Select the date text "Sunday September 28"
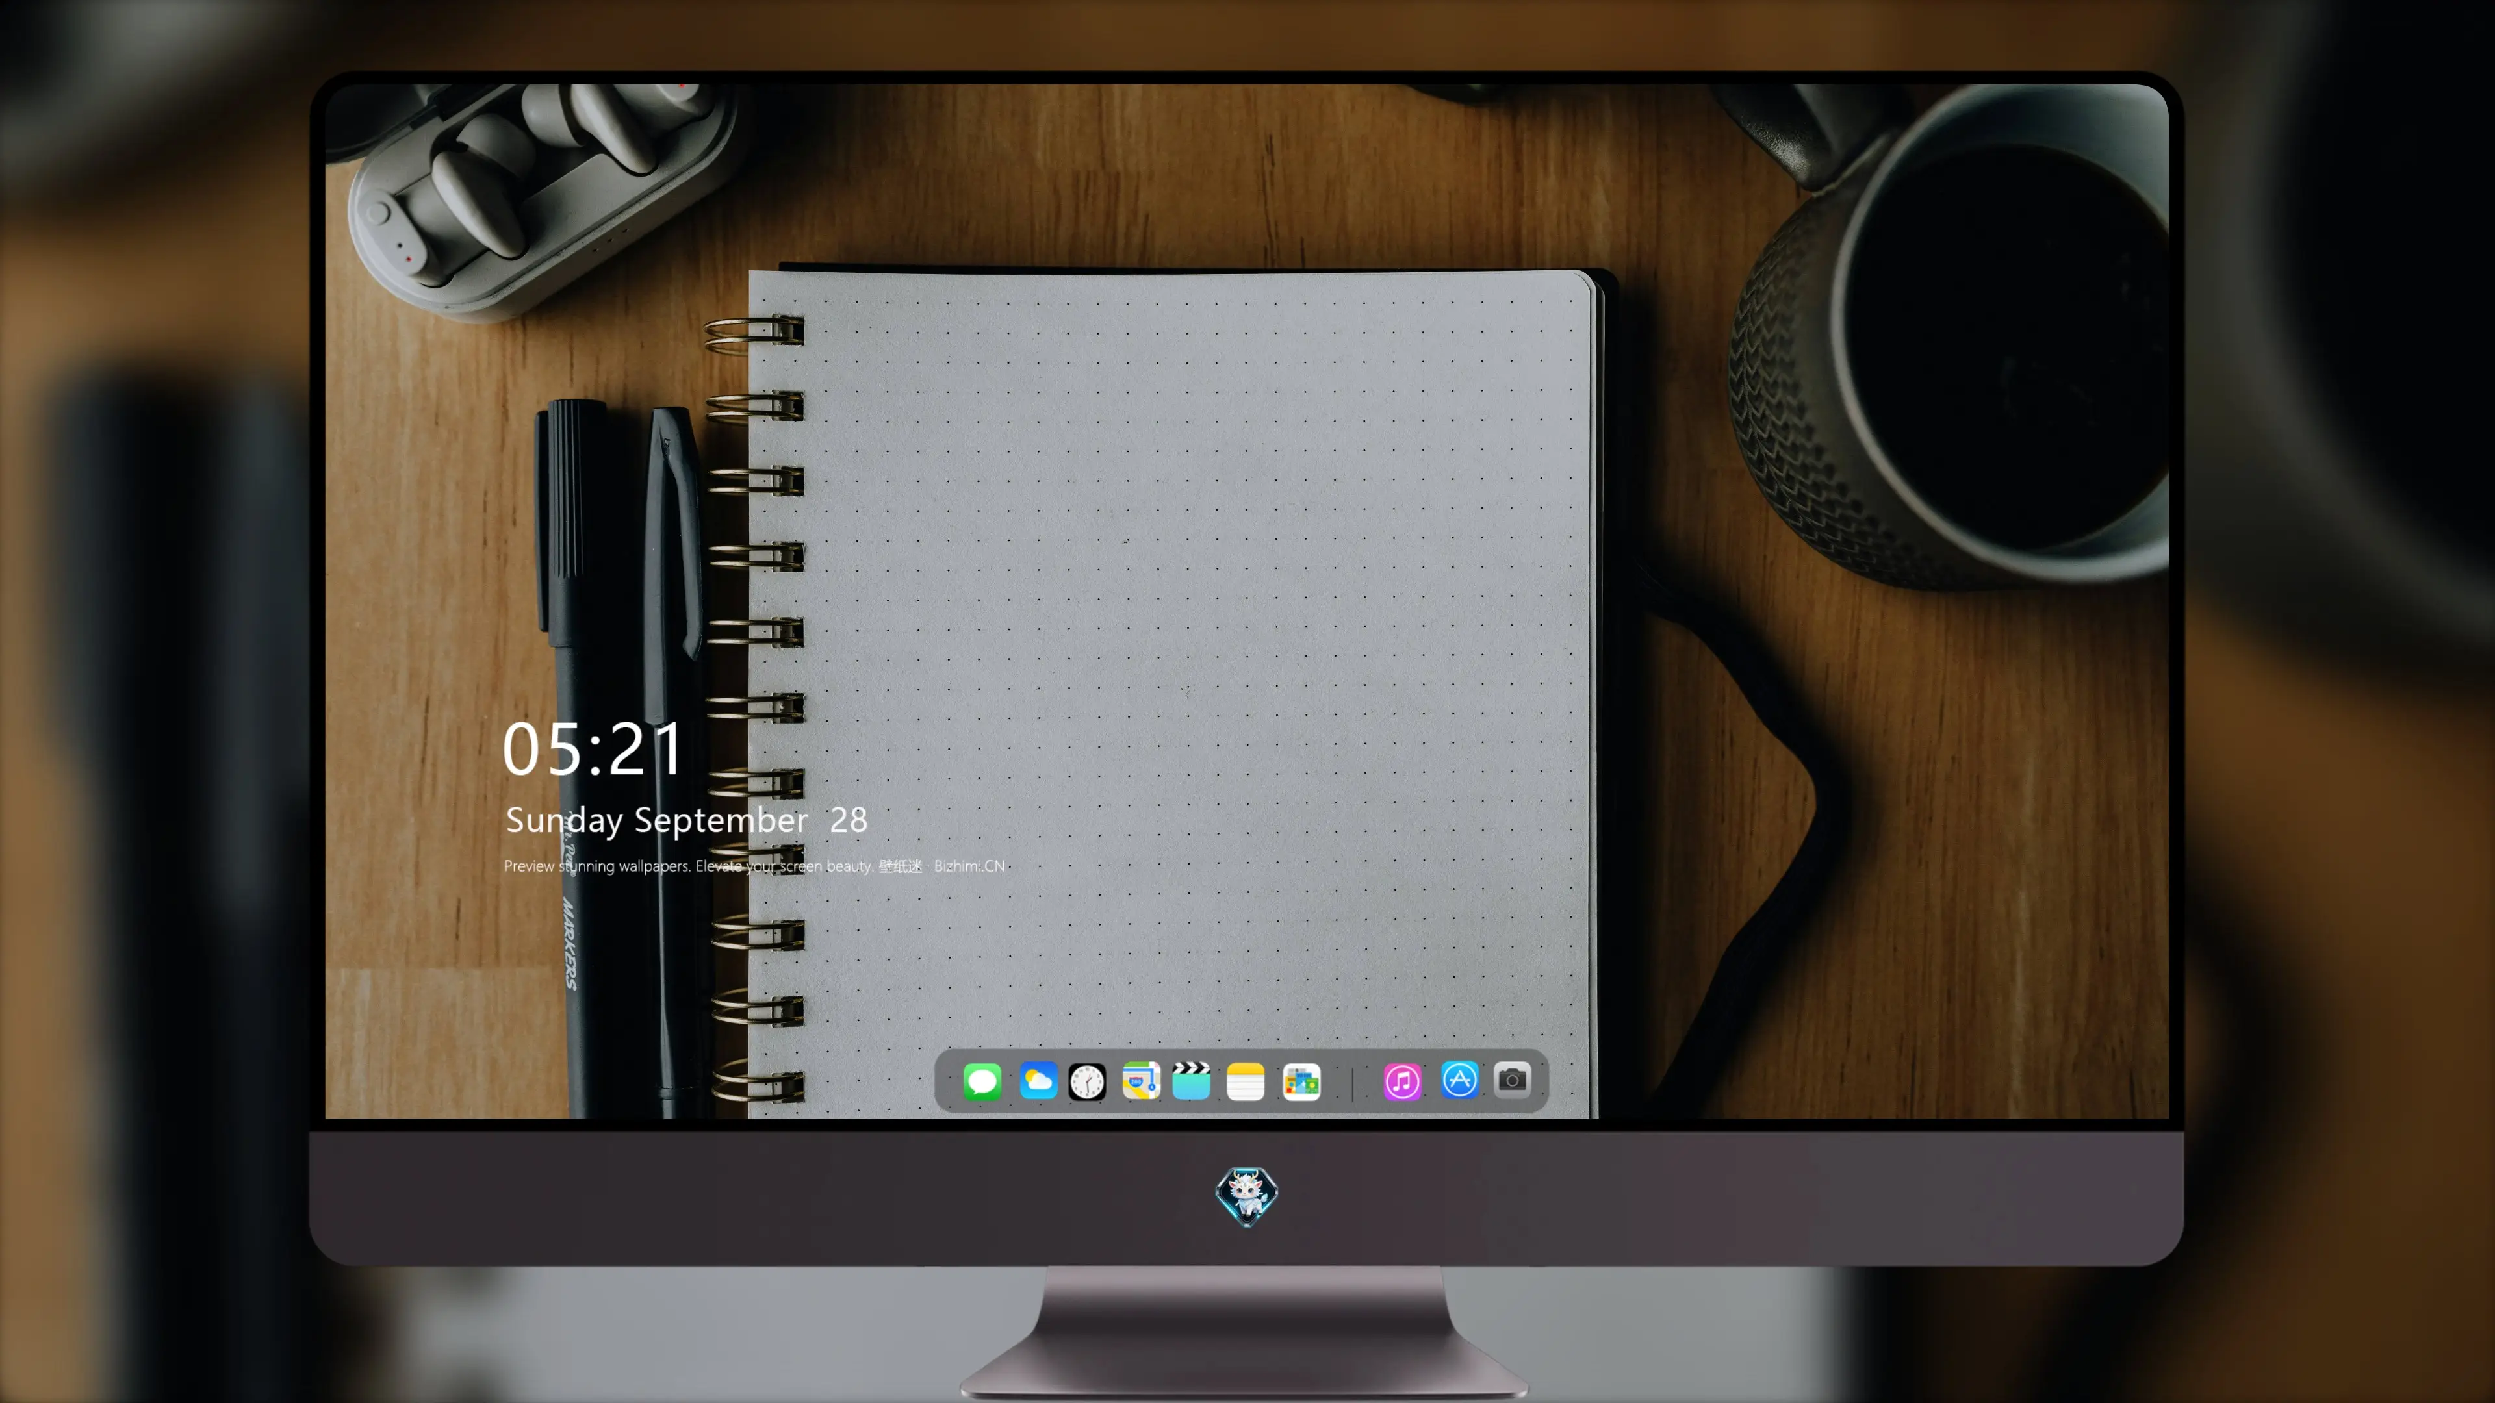 (687, 820)
